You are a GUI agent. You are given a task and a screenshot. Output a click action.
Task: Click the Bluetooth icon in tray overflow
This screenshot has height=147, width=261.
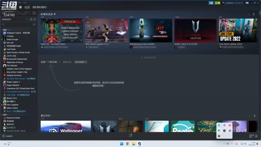219,125
